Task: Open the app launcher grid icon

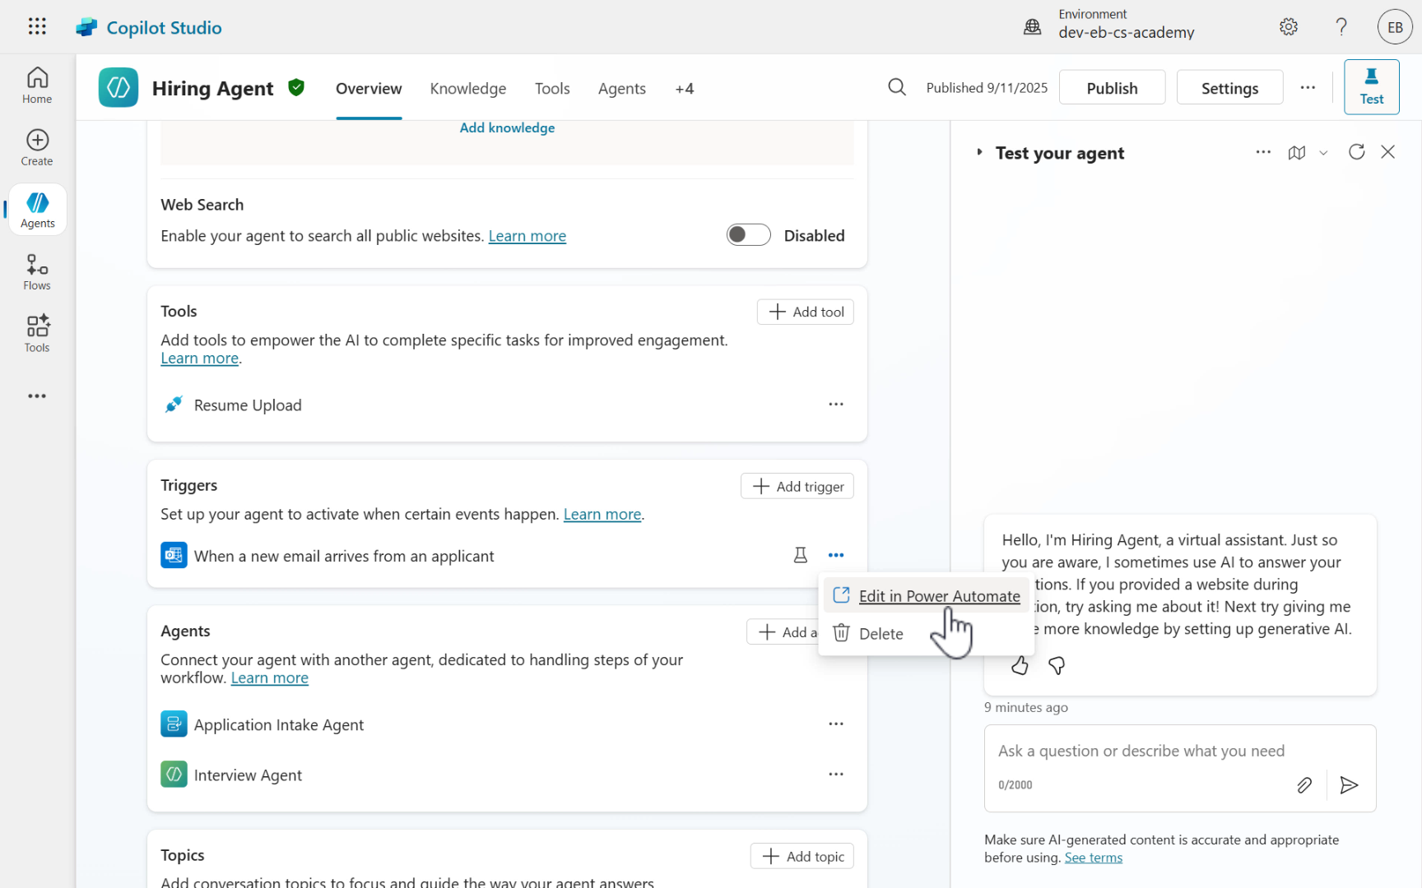Action: pyautogui.click(x=37, y=26)
